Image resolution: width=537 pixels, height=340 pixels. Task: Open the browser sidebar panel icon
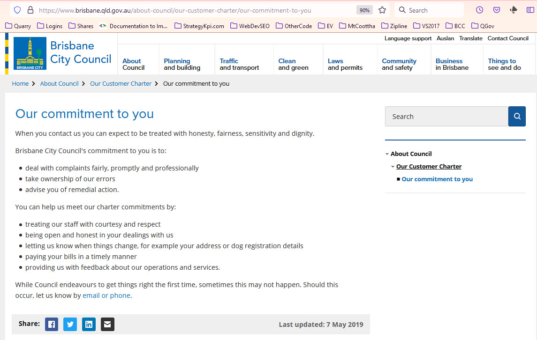click(x=530, y=10)
